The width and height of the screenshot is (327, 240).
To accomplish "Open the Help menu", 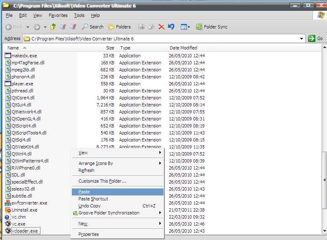I will [x=95, y=15].
